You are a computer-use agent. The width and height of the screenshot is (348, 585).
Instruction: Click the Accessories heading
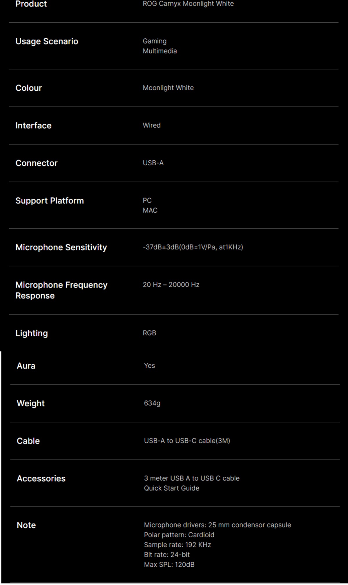pos(41,478)
